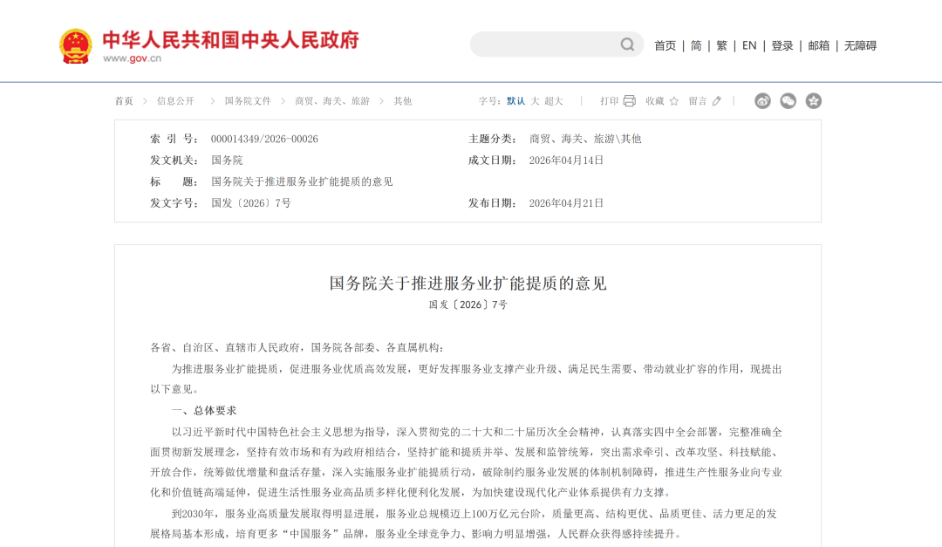942x547 pixels.
Task: Share the article via the Weibo icon
Action: click(762, 100)
